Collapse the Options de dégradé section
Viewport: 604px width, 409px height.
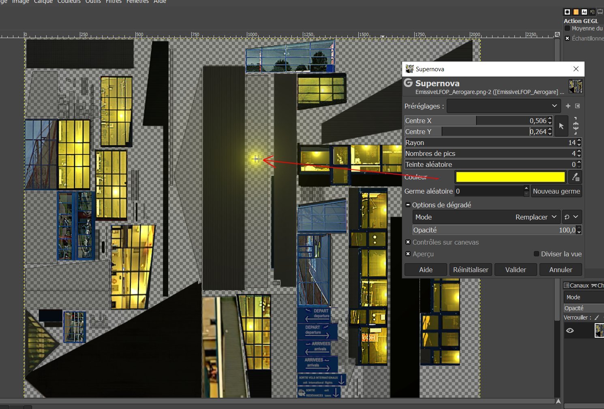408,205
